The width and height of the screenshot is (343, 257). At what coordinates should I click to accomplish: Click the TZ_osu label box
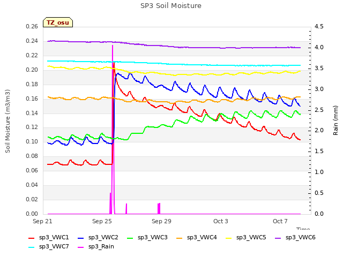(58, 22)
